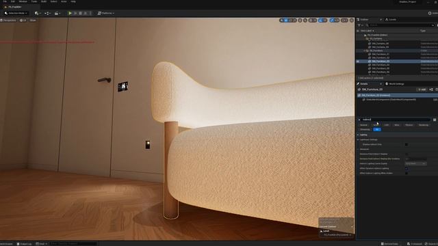Image resolution: width=438 pixels, height=246 pixels.
Task: Switch to the Levels tab
Action: [x=391, y=20]
